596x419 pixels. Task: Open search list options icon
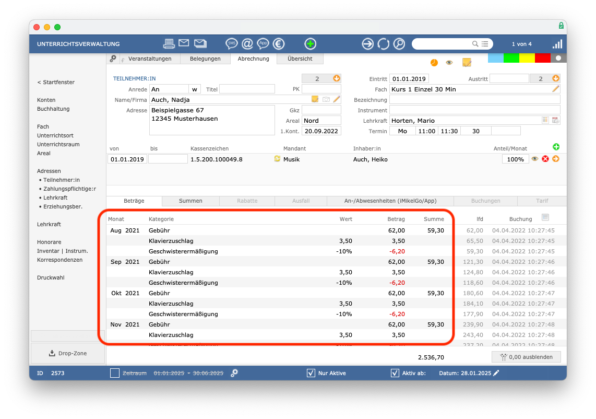pos(485,44)
